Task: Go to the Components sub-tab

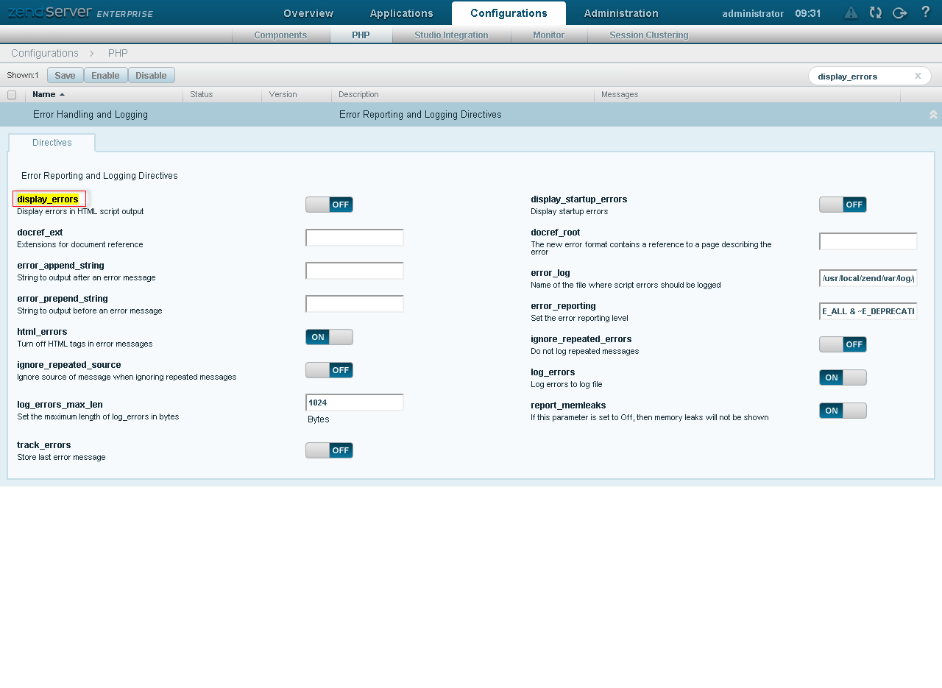Action: [x=280, y=35]
